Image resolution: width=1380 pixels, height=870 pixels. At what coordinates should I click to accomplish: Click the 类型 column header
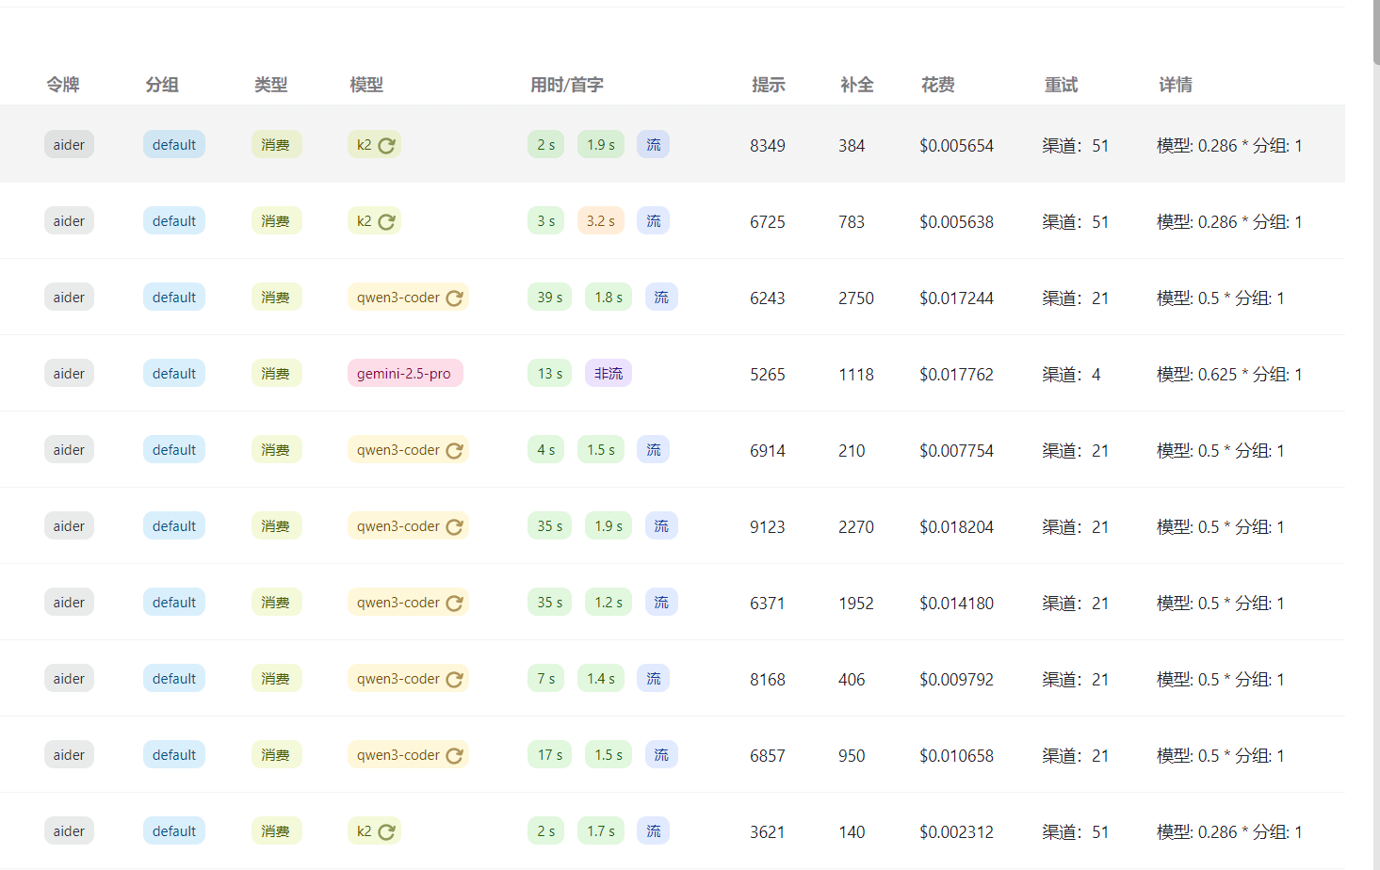pyautogui.click(x=271, y=85)
